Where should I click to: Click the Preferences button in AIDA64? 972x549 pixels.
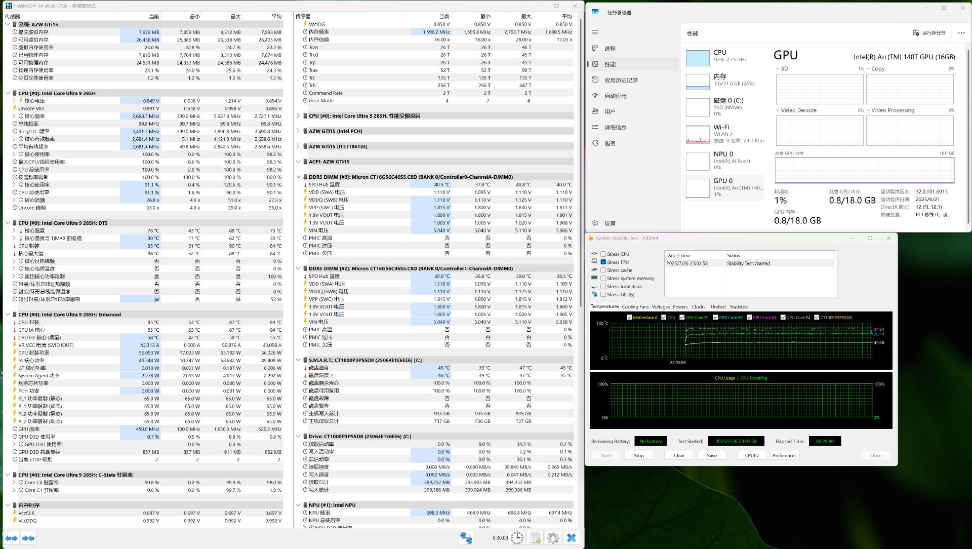coord(784,455)
